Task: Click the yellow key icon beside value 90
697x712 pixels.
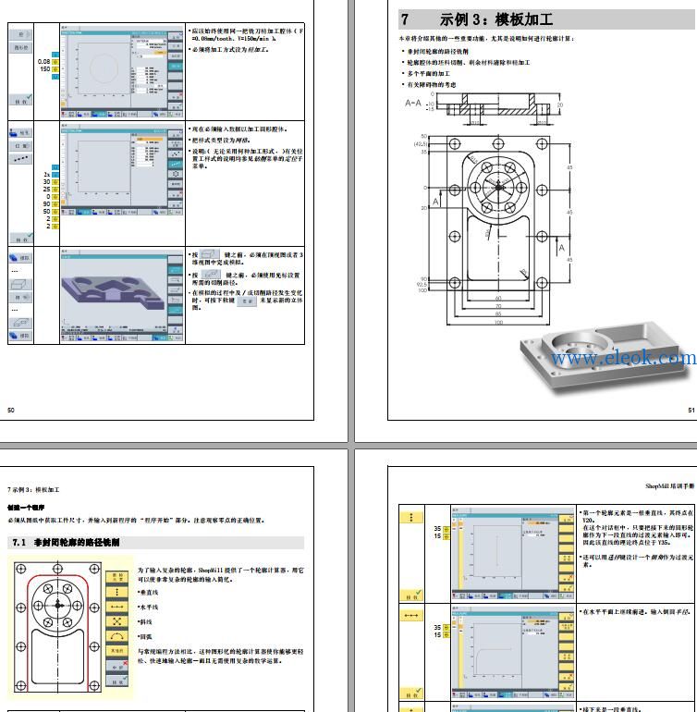Action: point(55,204)
